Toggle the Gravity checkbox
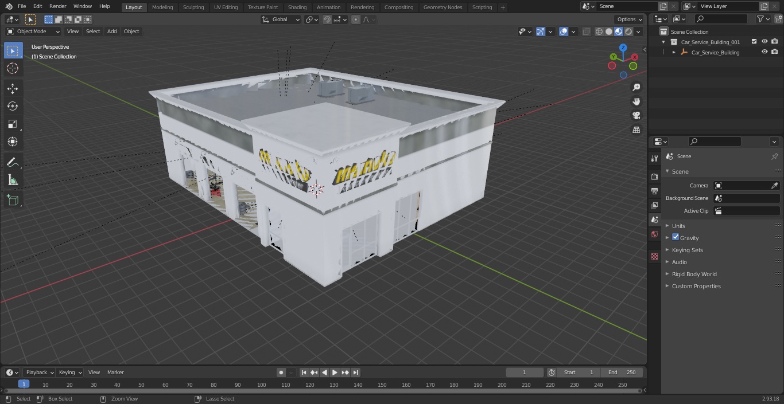 click(676, 237)
